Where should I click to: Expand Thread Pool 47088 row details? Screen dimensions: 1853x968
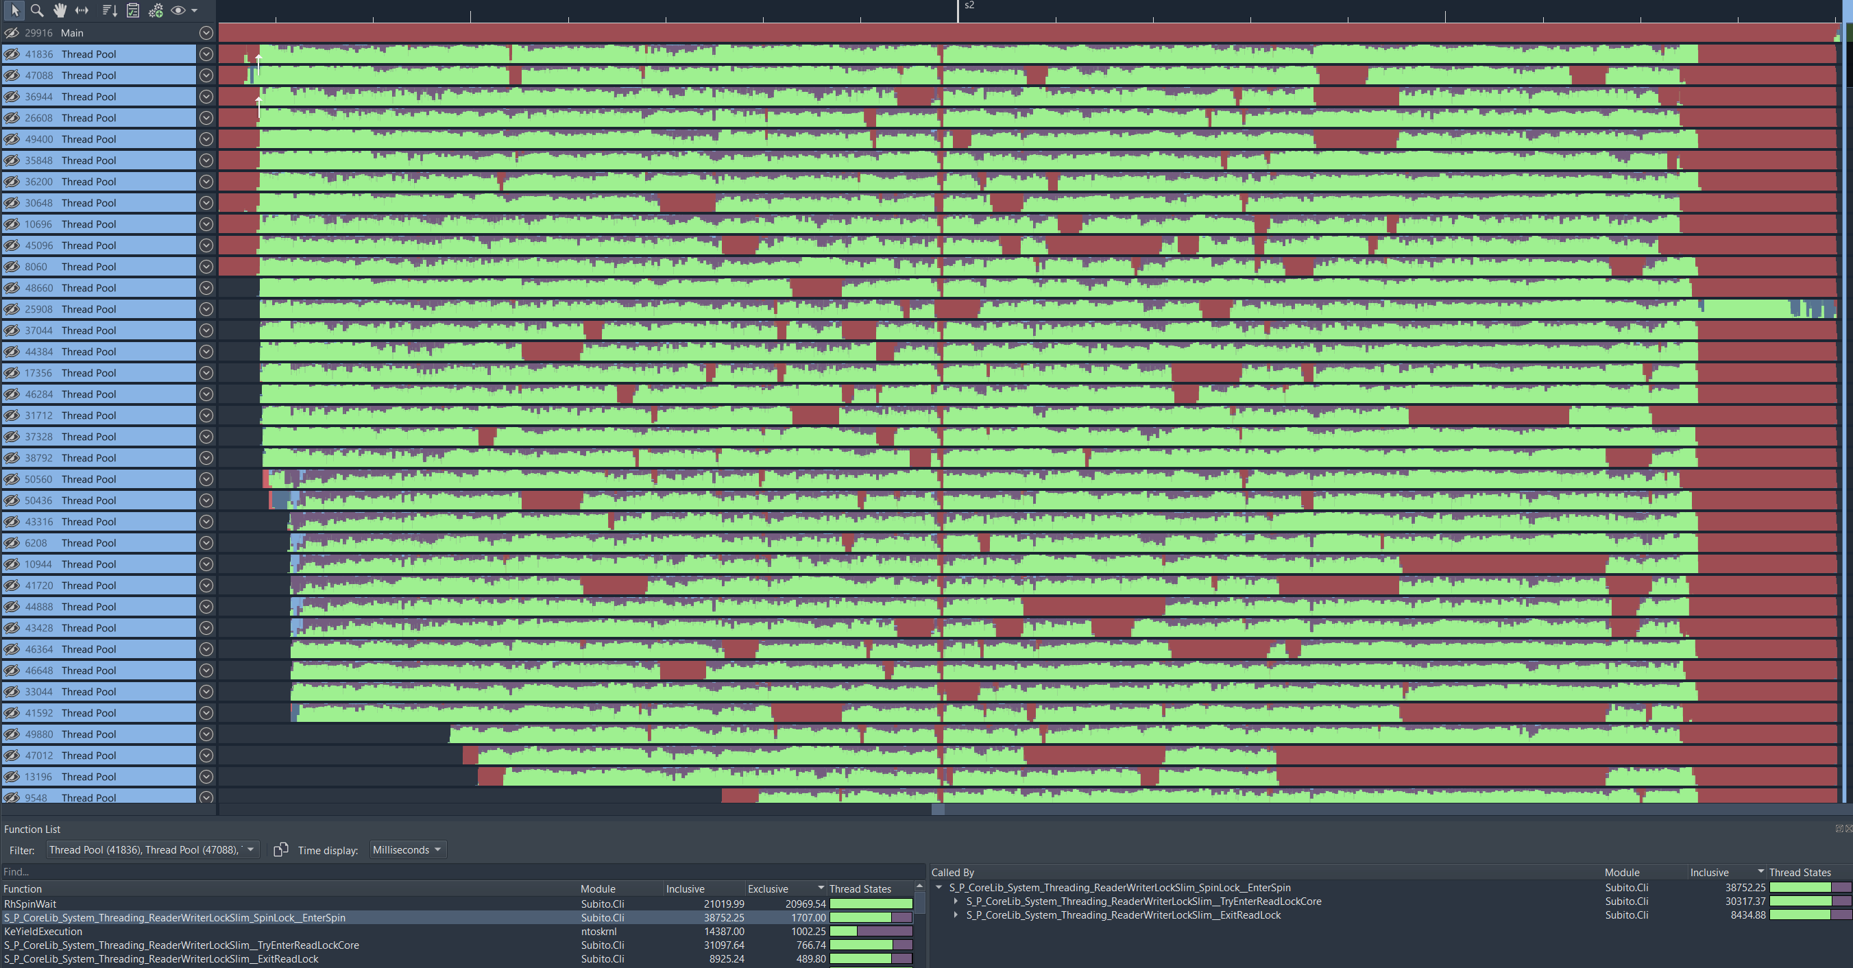coord(206,75)
